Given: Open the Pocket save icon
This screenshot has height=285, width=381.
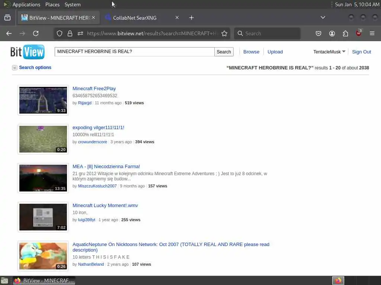Looking at the screenshot, I should tap(318, 33).
